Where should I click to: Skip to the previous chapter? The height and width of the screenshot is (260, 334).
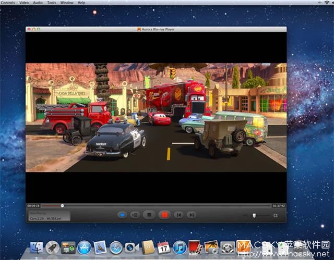pyautogui.click(x=178, y=215)
